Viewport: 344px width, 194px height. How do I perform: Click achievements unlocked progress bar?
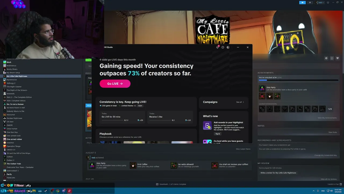pyautogui.click(x=298, y=80)
